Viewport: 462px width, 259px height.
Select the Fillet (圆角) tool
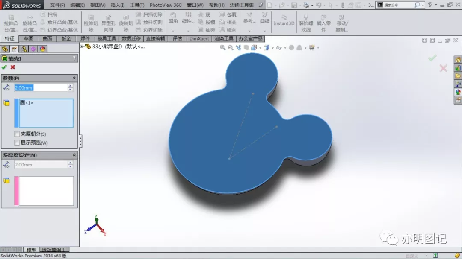(173, 18)
